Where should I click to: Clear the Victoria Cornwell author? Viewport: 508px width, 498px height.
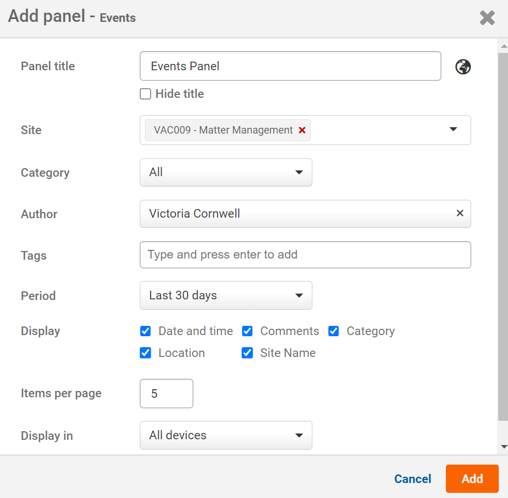[x=460, y=213]
